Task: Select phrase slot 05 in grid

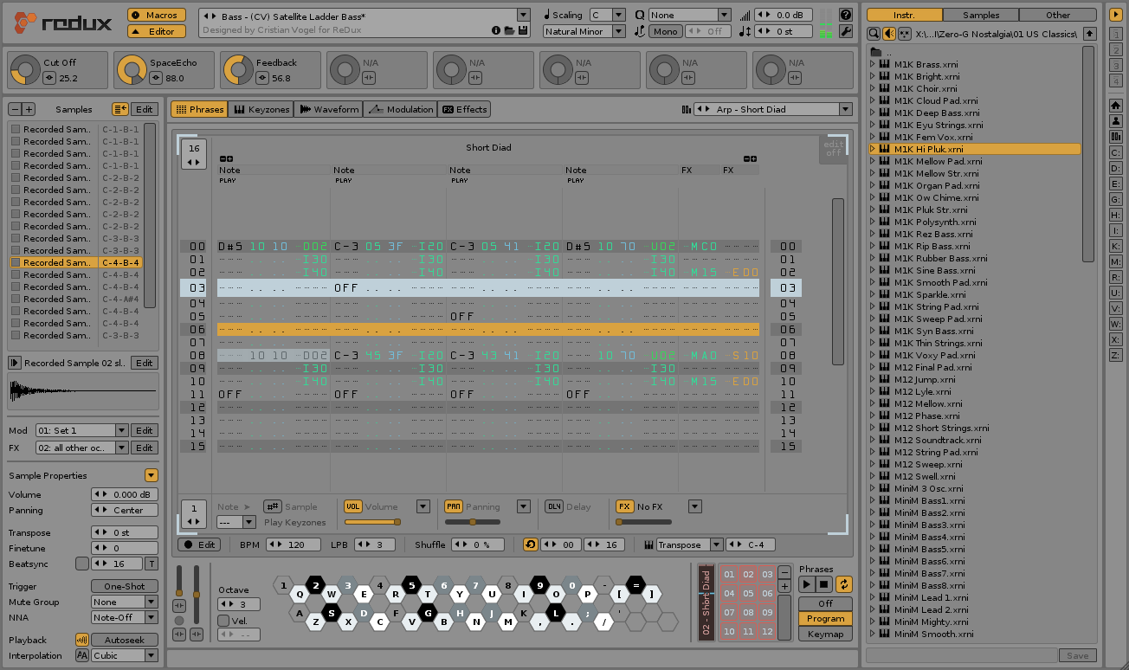Action: click(748, 593)
